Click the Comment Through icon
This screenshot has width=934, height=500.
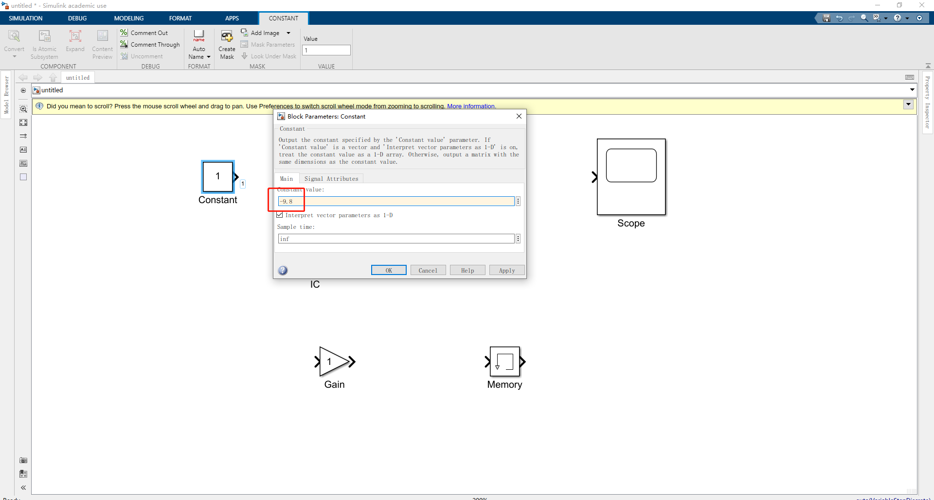pyautogui.click(x=124, y=44)
